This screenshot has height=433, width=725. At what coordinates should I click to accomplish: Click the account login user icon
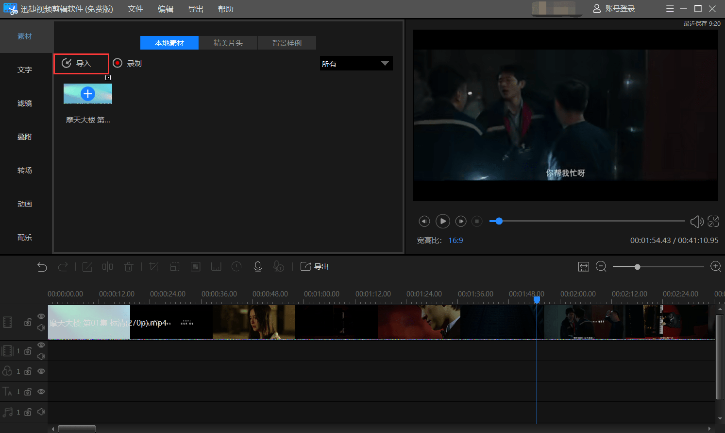click(597, 9)
